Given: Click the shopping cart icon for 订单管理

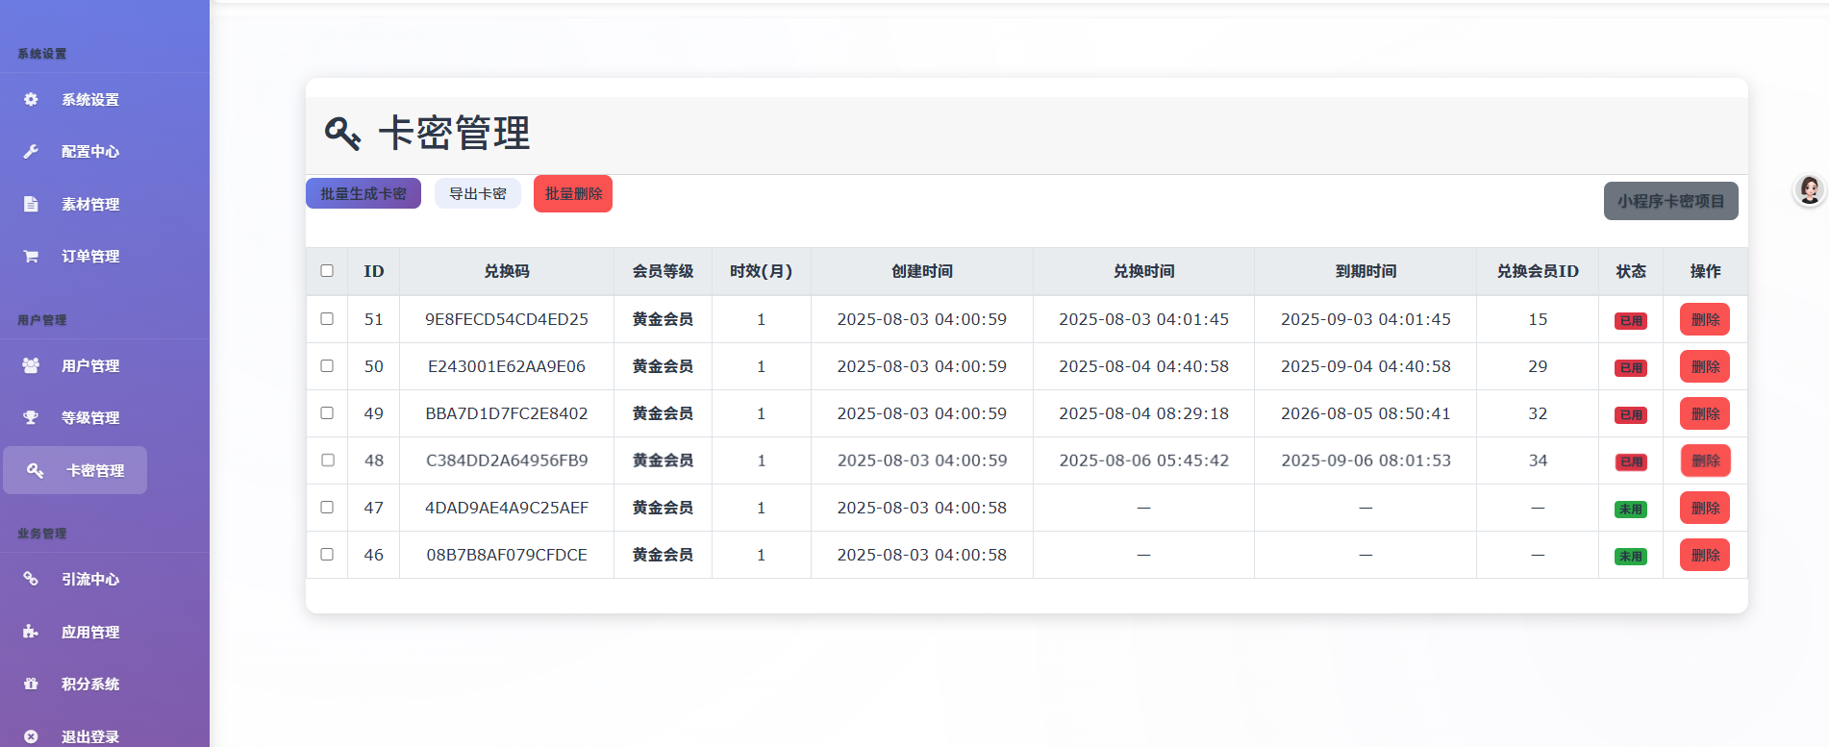Looking at the screenshot, I should tap(31, 256).
